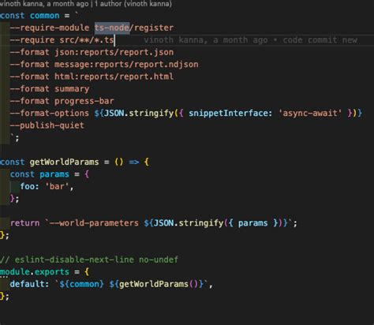This screenshot has width=374, height=325.
Task: Click the 'html:reports/report.html' line
Action: [x=92, y=77]
